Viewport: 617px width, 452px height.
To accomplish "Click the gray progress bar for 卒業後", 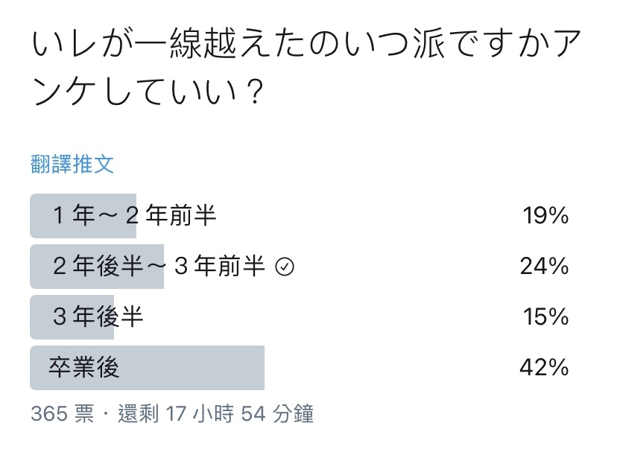I will tap(147, 368).
